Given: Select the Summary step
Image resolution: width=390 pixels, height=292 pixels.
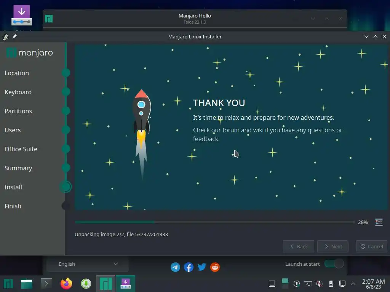Looking at the screenshot, I should pos(18,168).
